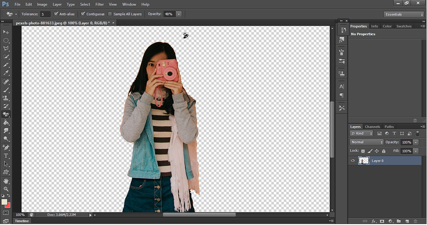Open the status bar info arrow

coord(91,215)
